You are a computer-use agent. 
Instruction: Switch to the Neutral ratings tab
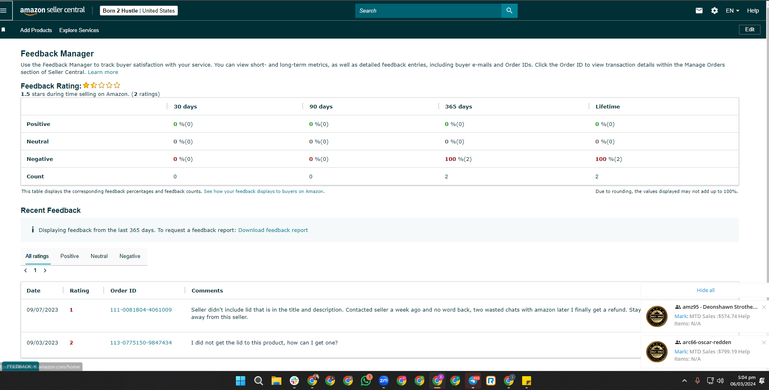pyautogui.click(x=99, y=256)
